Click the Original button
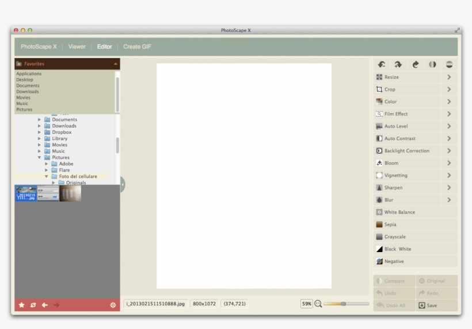The height and width of the screenshot is (329, 472). (437, 281)
